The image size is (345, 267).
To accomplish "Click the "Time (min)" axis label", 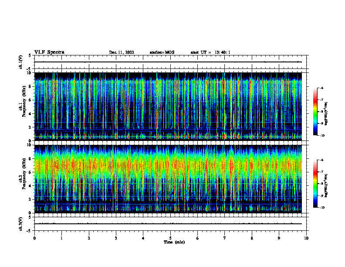I will click(174, 242).
